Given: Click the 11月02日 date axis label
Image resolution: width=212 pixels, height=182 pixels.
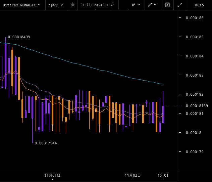Looking at the screenshot, I should 133,175.
